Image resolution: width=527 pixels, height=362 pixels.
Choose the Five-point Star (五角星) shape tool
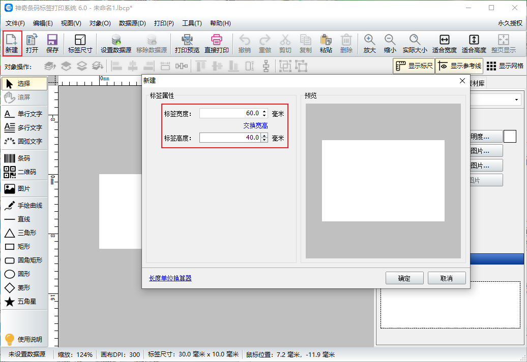[x=24, y=301]
